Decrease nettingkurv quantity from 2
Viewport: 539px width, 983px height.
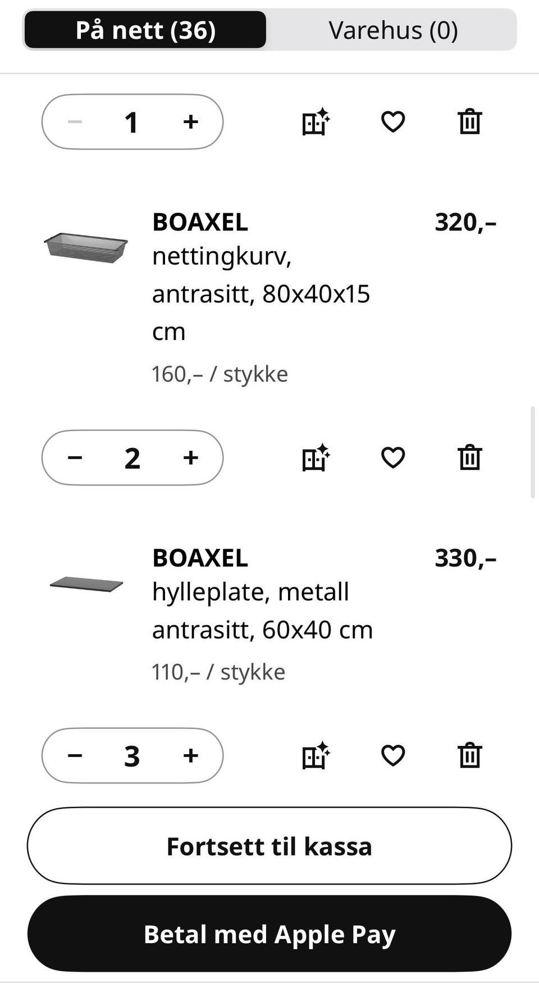click(x=75, y=457)
